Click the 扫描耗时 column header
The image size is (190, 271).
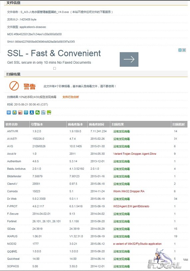[x=179, y=124]
